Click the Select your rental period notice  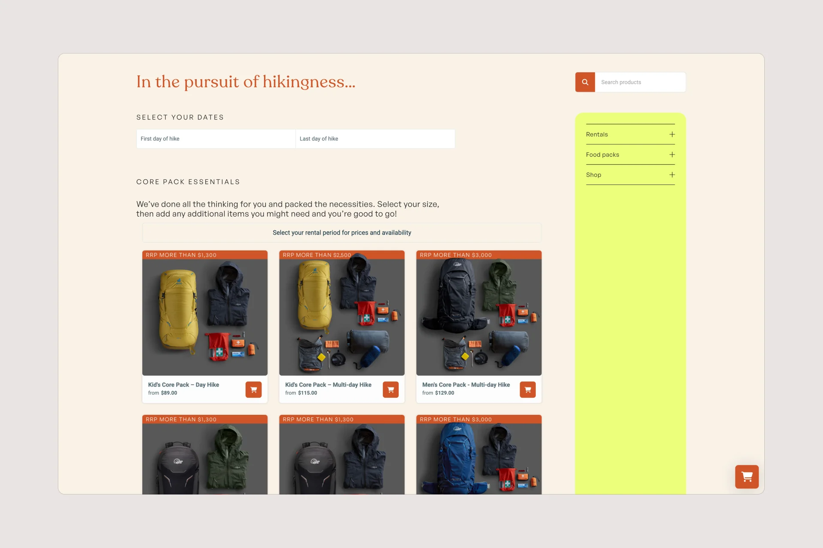pos(342,232)
